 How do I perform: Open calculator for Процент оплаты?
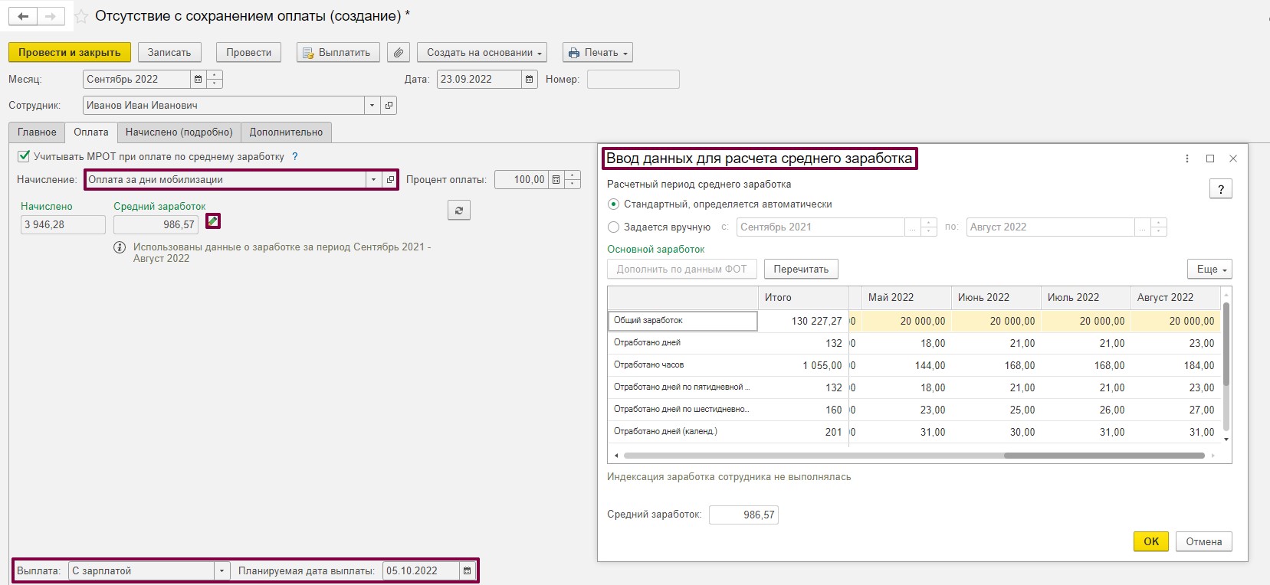click(556, 179)
